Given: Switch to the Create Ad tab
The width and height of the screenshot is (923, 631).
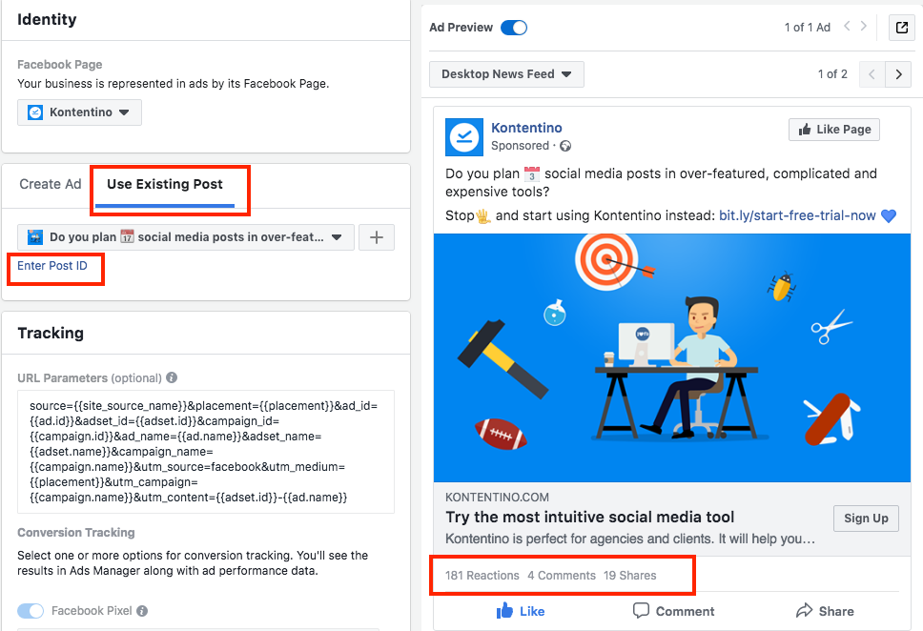Looking at the screenshot, I should pyautogui.click(x=50, y=184).
